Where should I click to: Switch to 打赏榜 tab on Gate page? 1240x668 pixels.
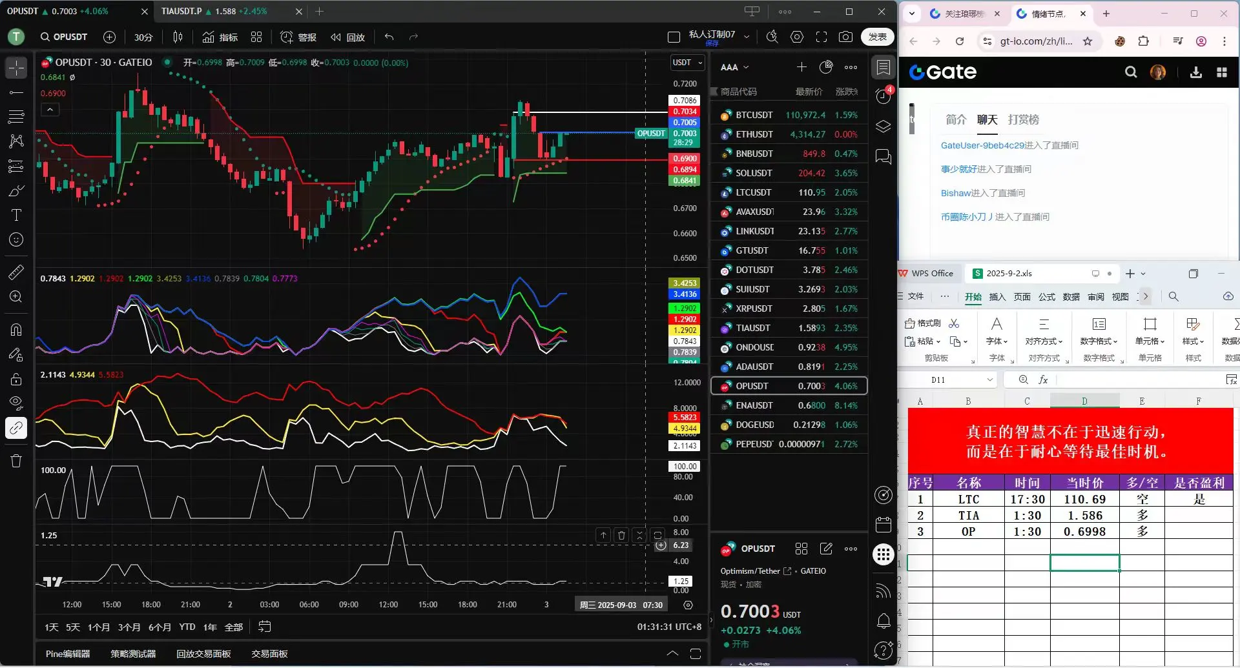click(x=1024, y=119)
